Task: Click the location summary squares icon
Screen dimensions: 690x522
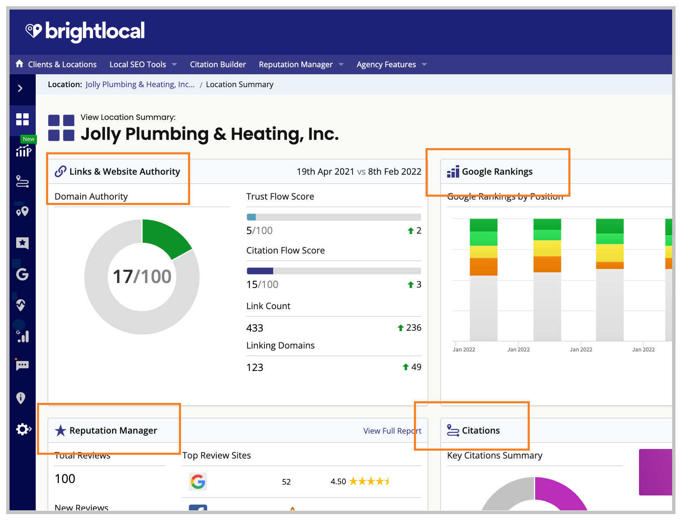Action: coord(61,128)
